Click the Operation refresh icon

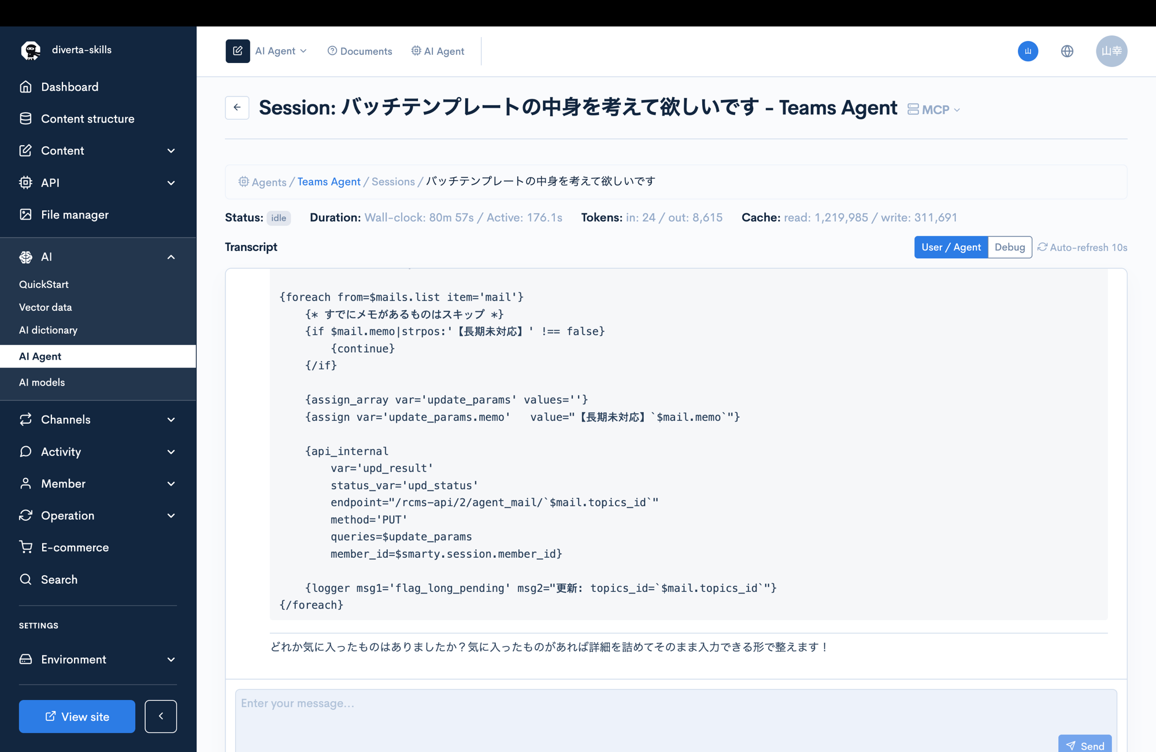pos(25,515)
